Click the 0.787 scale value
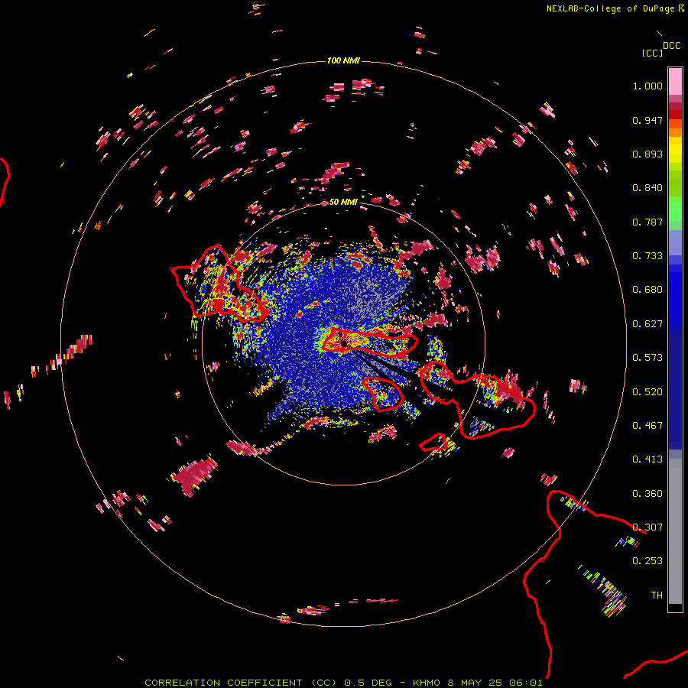The height and width of the screenshot is (688, 688). (647, 222)
